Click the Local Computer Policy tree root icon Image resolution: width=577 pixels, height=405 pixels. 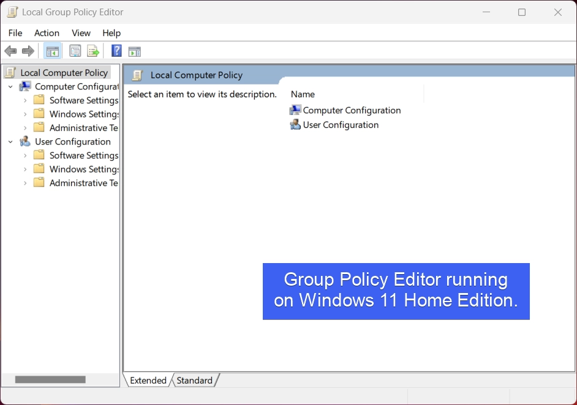coord(10,72)
